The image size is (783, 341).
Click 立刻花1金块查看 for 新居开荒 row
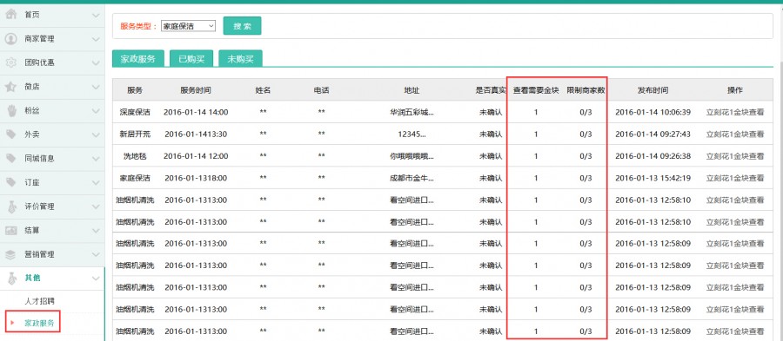[x=734, y=134]
